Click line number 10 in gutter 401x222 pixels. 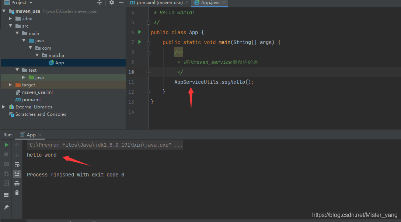[x=131, y=72]
